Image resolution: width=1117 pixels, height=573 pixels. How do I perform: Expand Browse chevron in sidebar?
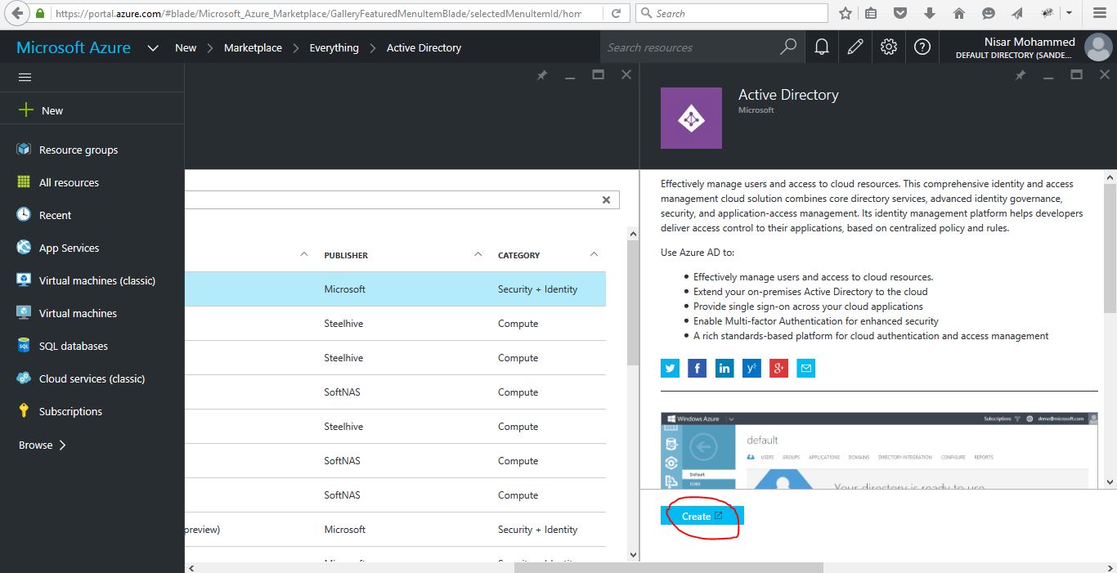tap(63, 445)
